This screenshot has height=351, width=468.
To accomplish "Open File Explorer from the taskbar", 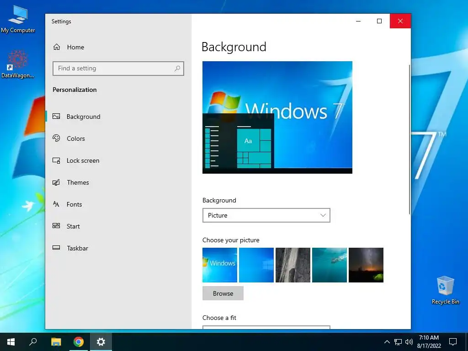I will tap(56, 342).
